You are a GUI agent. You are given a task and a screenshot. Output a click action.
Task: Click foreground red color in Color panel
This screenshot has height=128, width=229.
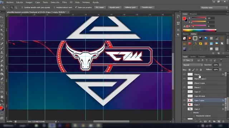[184, 18]
